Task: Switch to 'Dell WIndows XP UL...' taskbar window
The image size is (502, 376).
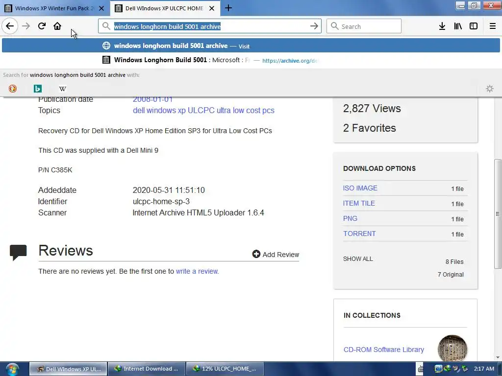Action: coord(69,369)
